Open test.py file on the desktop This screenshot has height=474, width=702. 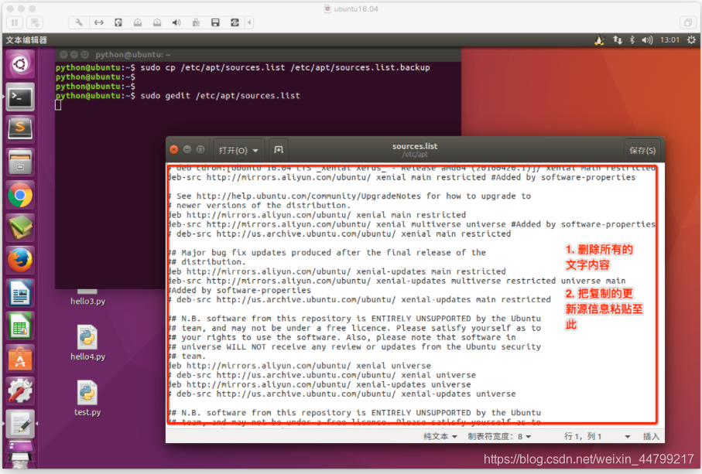pos(87,398)
